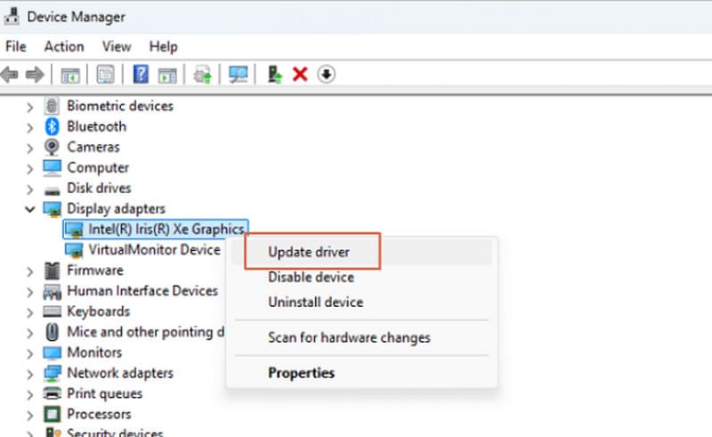The height and width of the screenshot is (437, 712).
Task: Click the blue Help question mark toolbar icon
Action: [141, 75]
